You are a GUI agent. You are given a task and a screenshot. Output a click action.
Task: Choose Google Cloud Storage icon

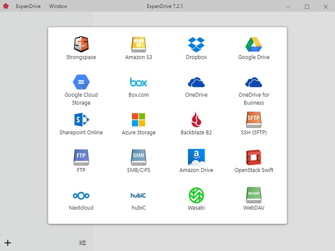click(81, 83)
